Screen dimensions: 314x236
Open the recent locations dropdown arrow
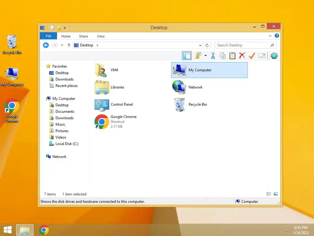pos(62,45)
